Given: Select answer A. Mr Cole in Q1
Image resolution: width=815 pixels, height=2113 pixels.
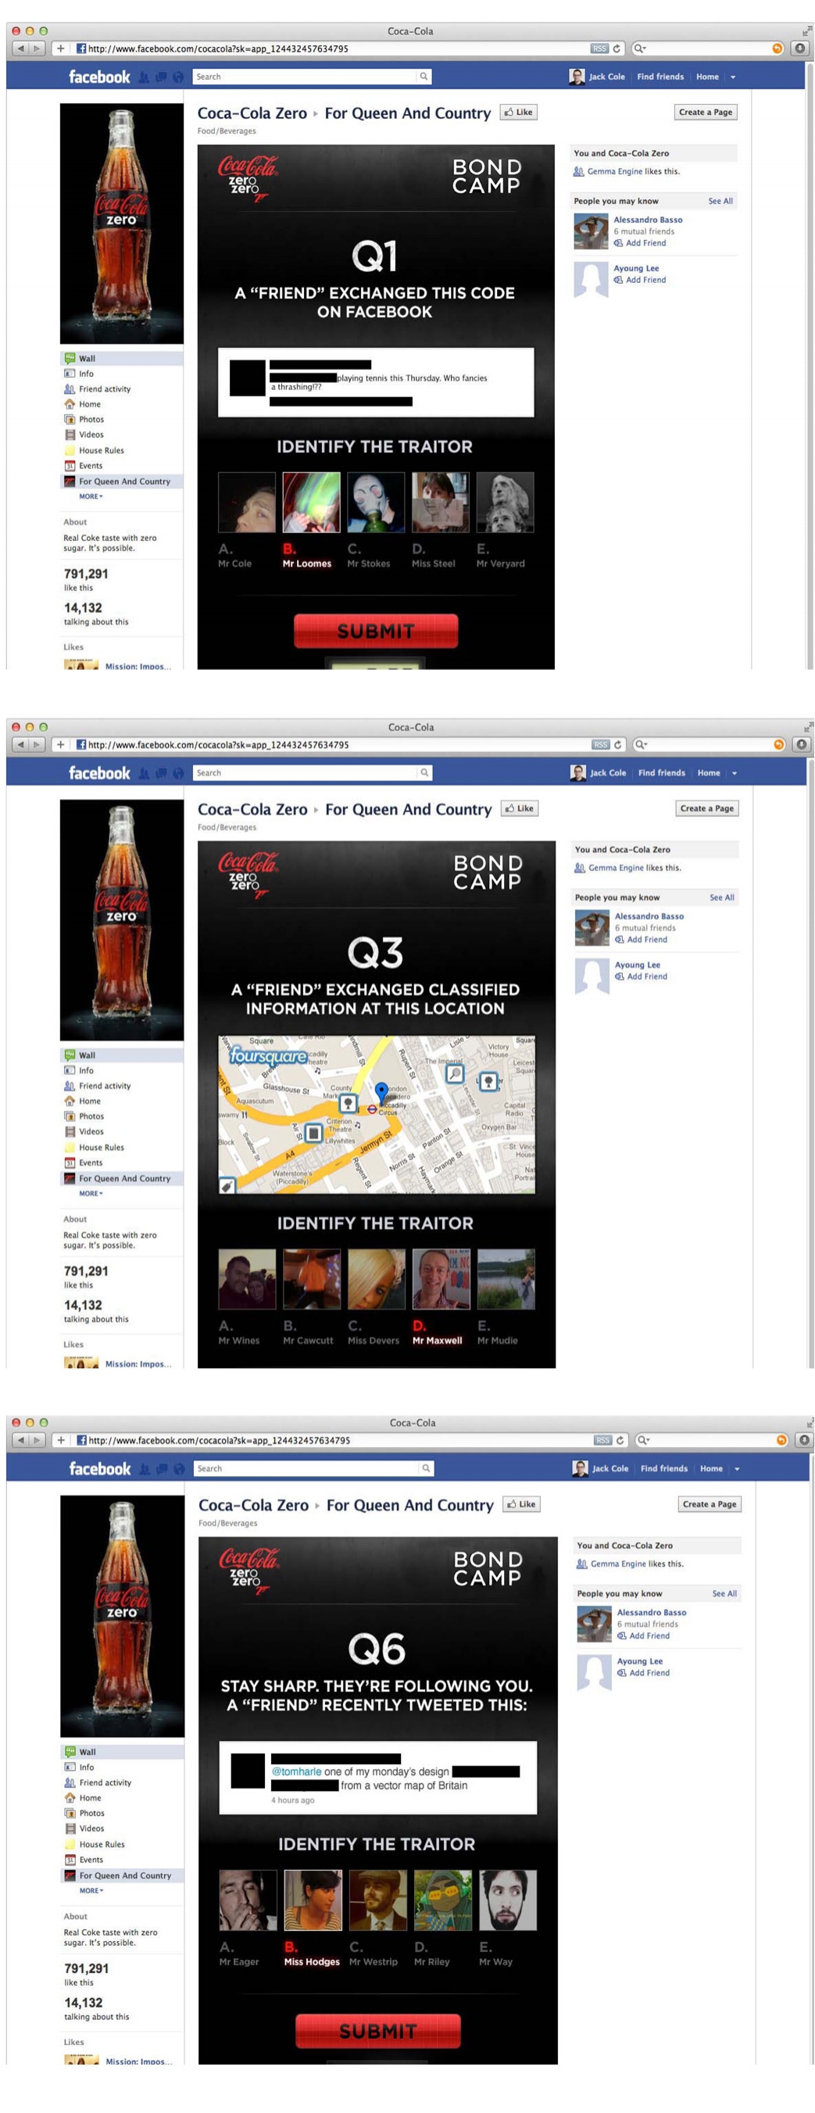Looking at the screenshot, I should click(246, 520).
